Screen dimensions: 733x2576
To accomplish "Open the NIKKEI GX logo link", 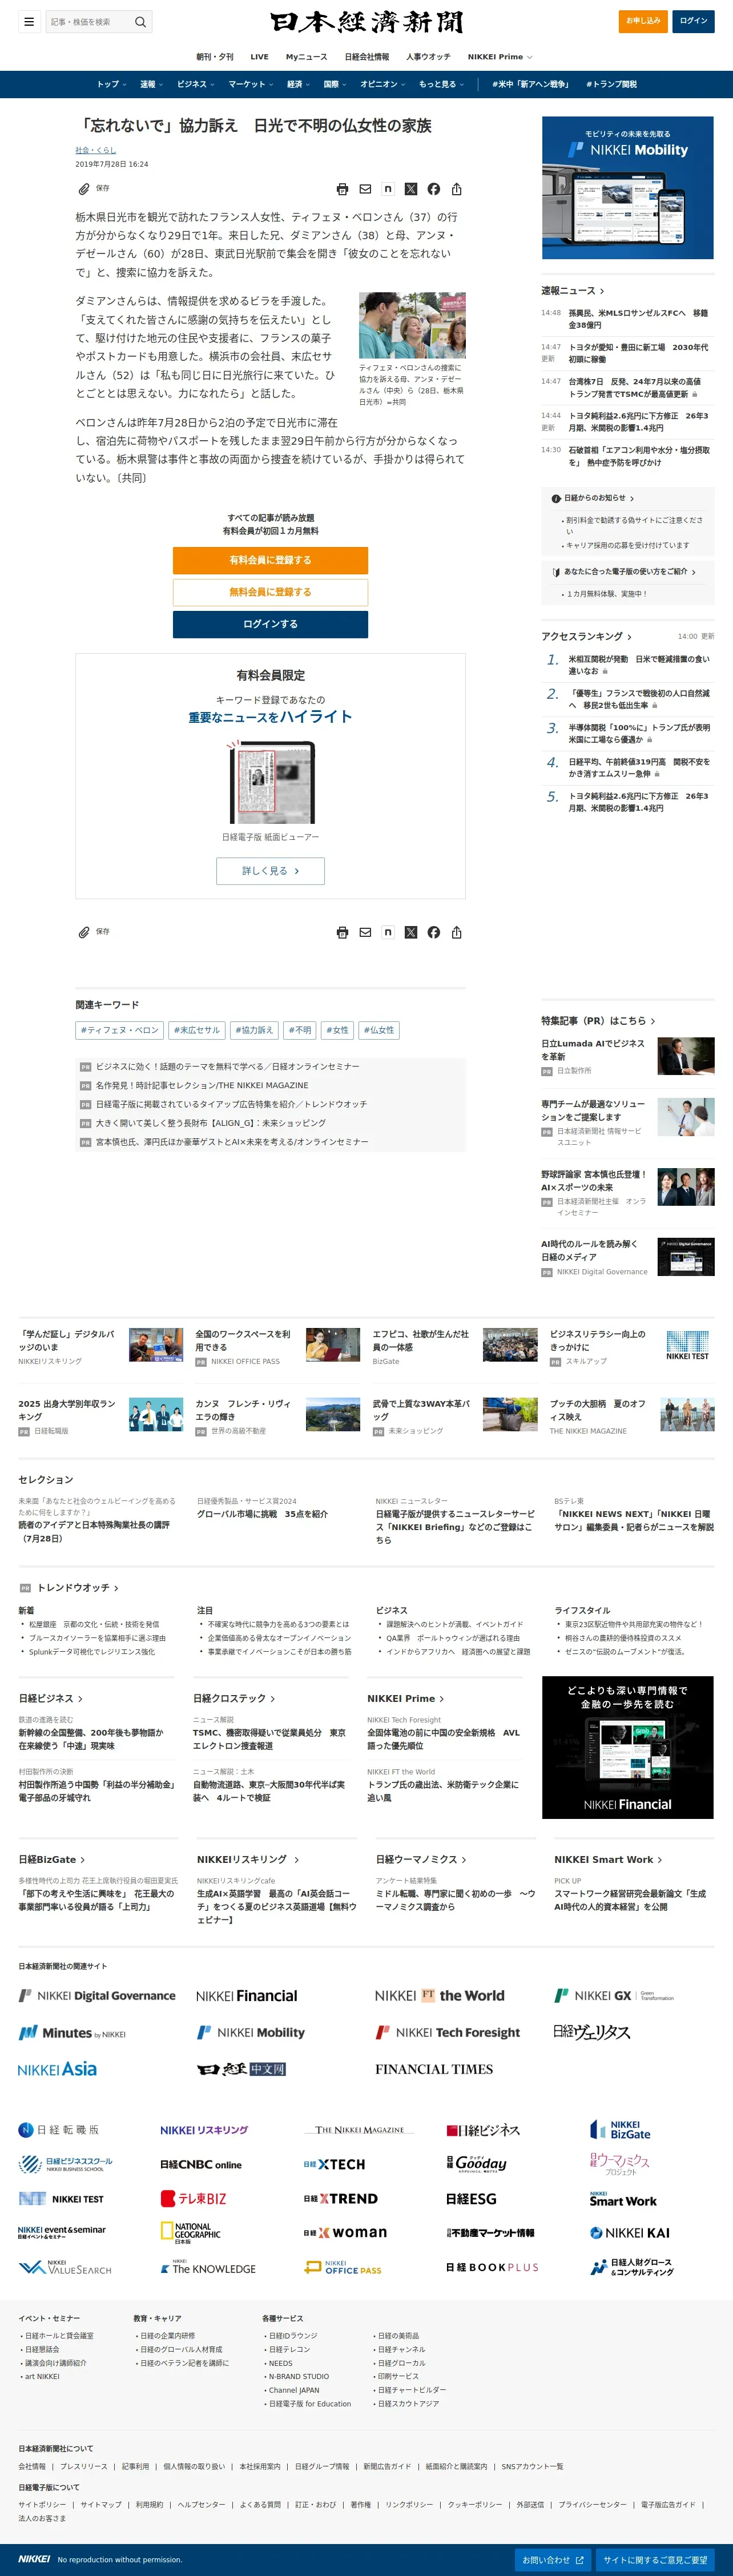I will [614, 1996].
